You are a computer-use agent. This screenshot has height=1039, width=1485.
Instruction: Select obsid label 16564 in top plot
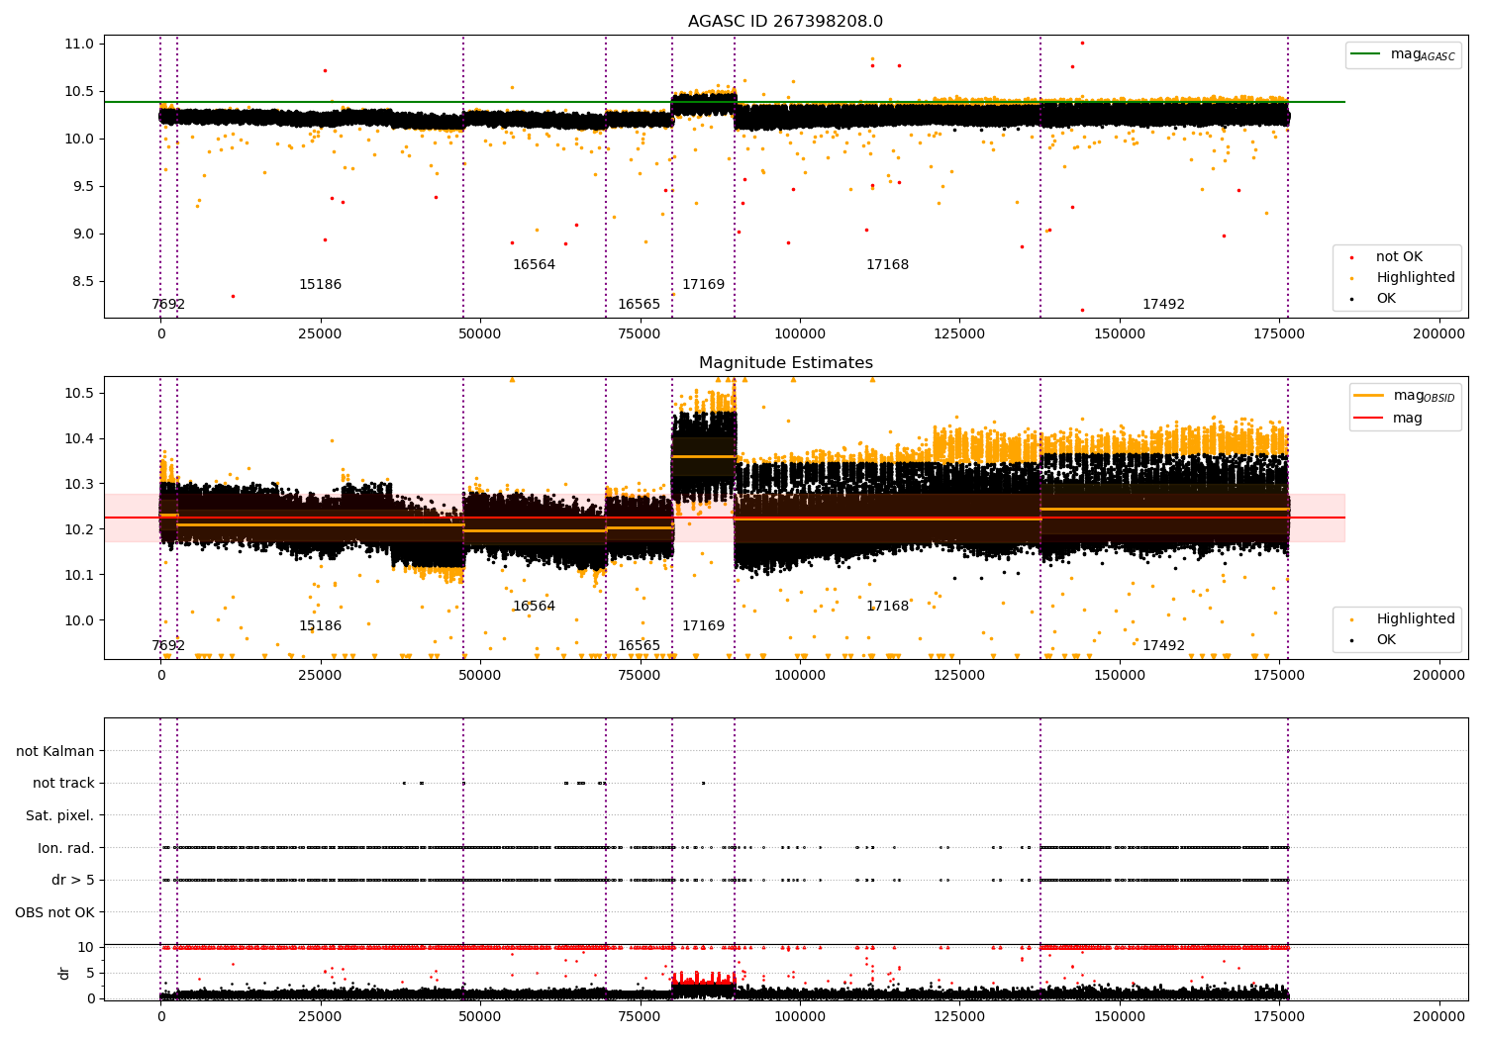(x=534, y=265)
